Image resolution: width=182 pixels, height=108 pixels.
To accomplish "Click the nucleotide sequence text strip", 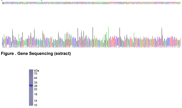I will coord(91,3).
